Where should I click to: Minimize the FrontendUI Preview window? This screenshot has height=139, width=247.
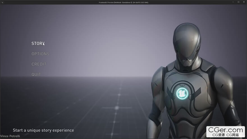tap(233, 2)
